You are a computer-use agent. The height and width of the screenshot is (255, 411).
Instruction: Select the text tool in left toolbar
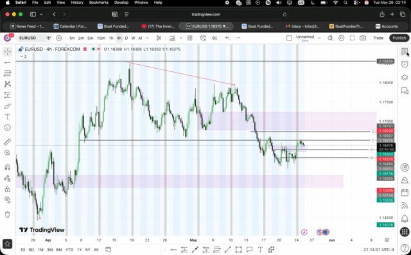[x=7, y=117]
